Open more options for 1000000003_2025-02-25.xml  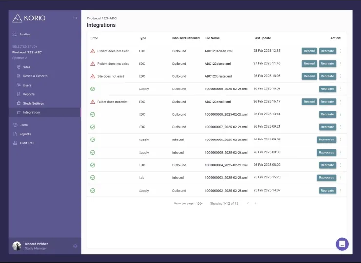[x=341, y=177]
